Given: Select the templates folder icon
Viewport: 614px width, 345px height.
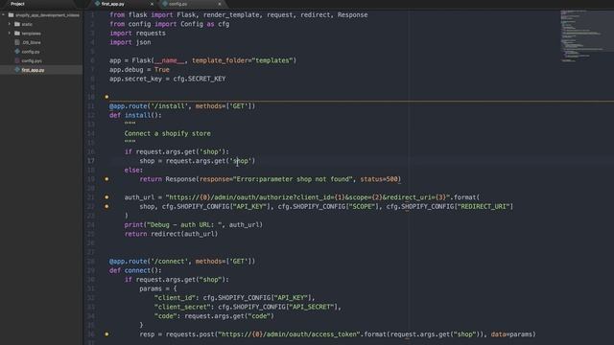Looking at the screenshot, I should tap(17, 34).
